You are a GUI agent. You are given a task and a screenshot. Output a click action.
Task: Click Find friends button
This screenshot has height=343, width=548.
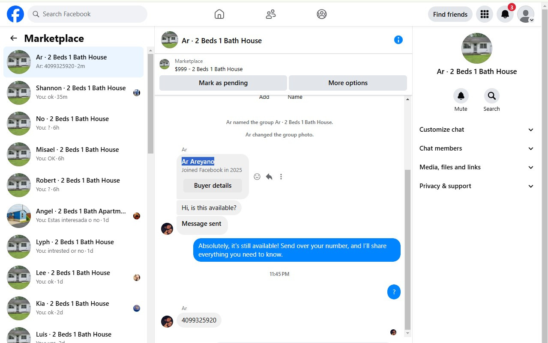450,14
